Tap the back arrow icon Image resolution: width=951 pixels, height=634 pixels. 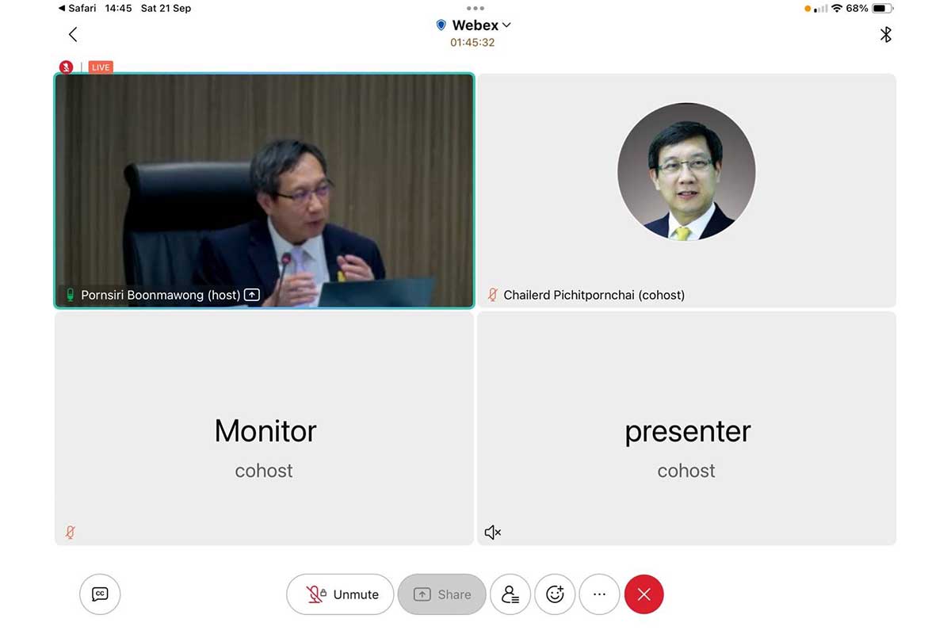click(x=73, y=34)
